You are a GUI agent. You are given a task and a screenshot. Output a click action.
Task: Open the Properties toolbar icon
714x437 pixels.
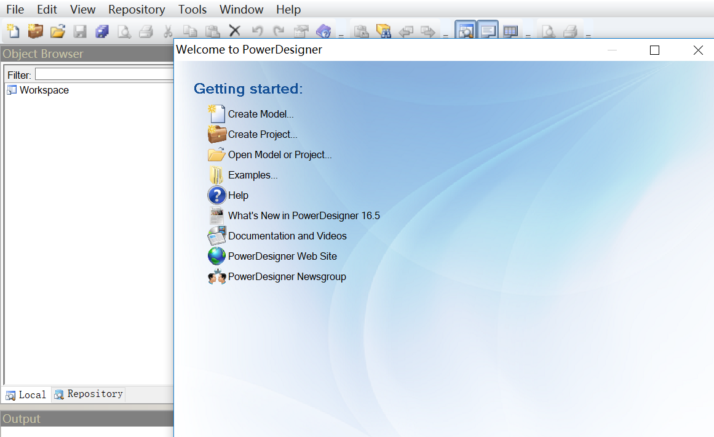[x=301, y=31]
